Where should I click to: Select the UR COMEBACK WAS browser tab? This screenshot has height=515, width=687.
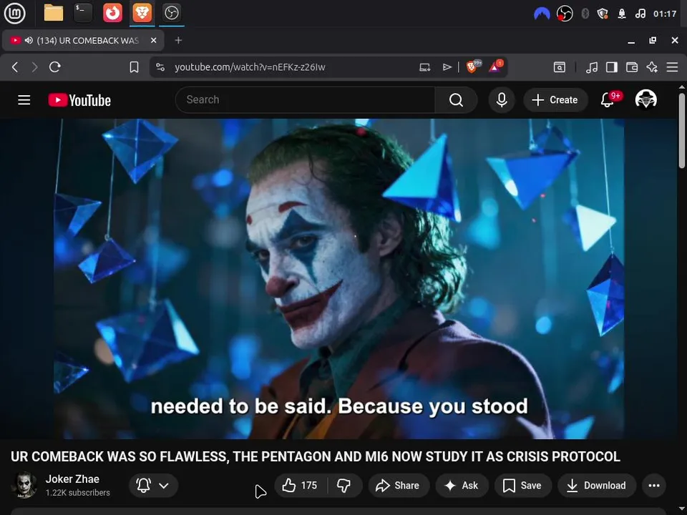click(x=83, y=40)
